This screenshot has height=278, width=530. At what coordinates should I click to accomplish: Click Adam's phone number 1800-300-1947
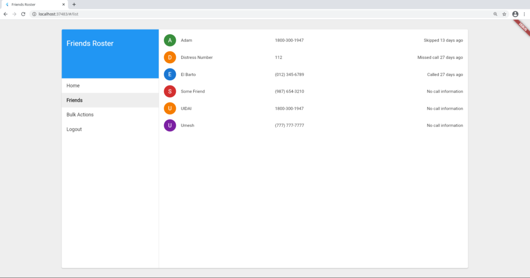pos(289,40)
